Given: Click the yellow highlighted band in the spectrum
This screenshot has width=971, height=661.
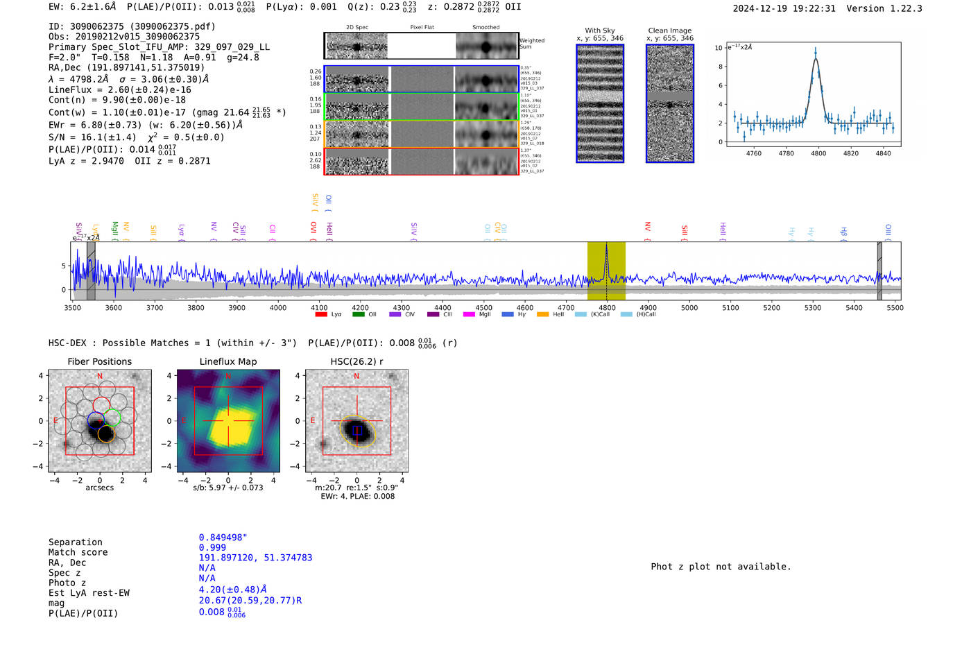Looking at the screenshot, I should (x=606, y=271).
